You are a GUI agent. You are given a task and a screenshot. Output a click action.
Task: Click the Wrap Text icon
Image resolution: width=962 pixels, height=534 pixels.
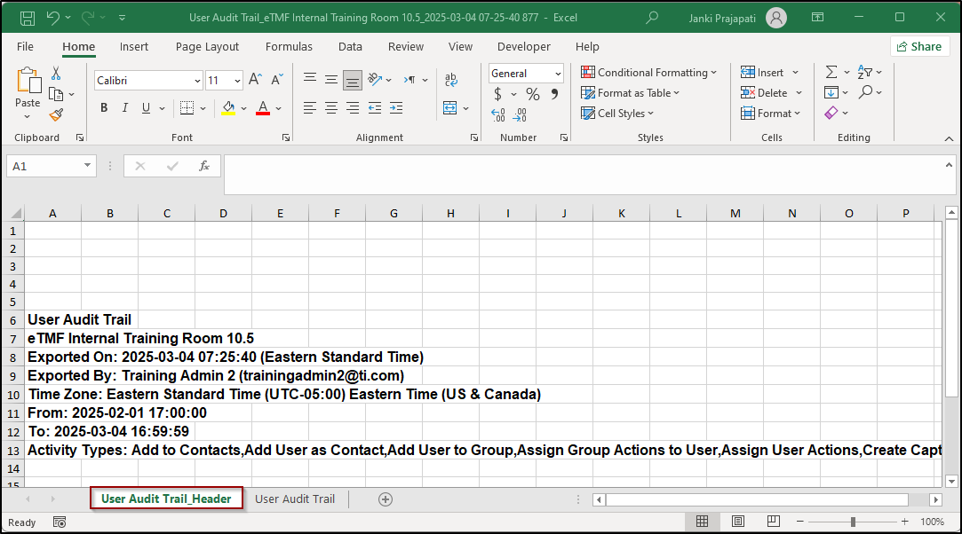click(451, 80)
